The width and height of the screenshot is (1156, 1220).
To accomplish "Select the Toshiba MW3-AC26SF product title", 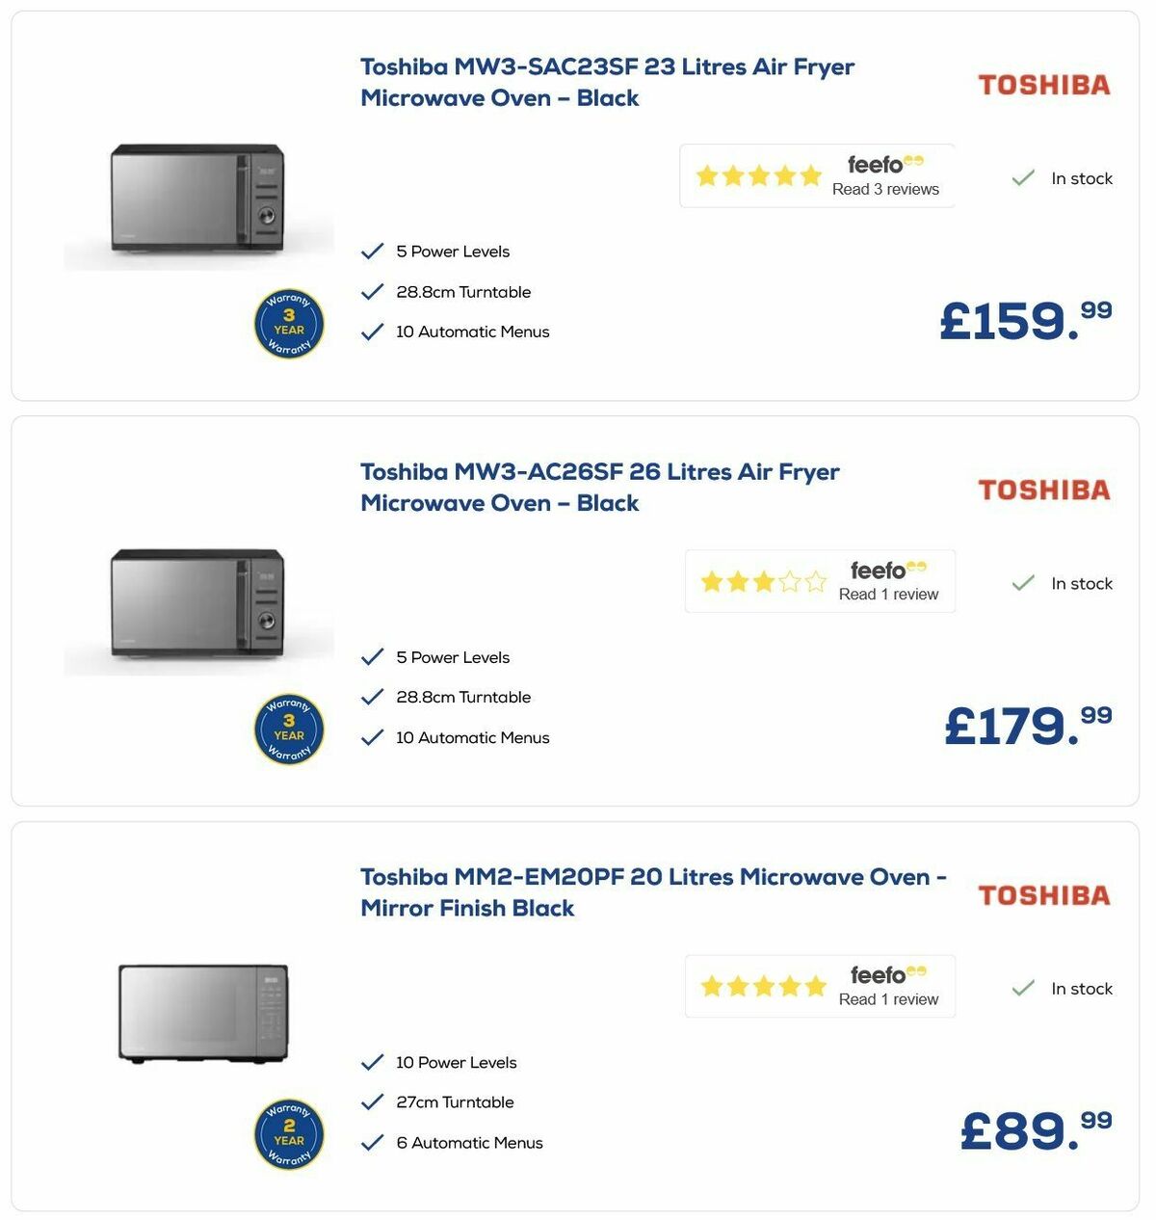I will (x=599, y=488).
